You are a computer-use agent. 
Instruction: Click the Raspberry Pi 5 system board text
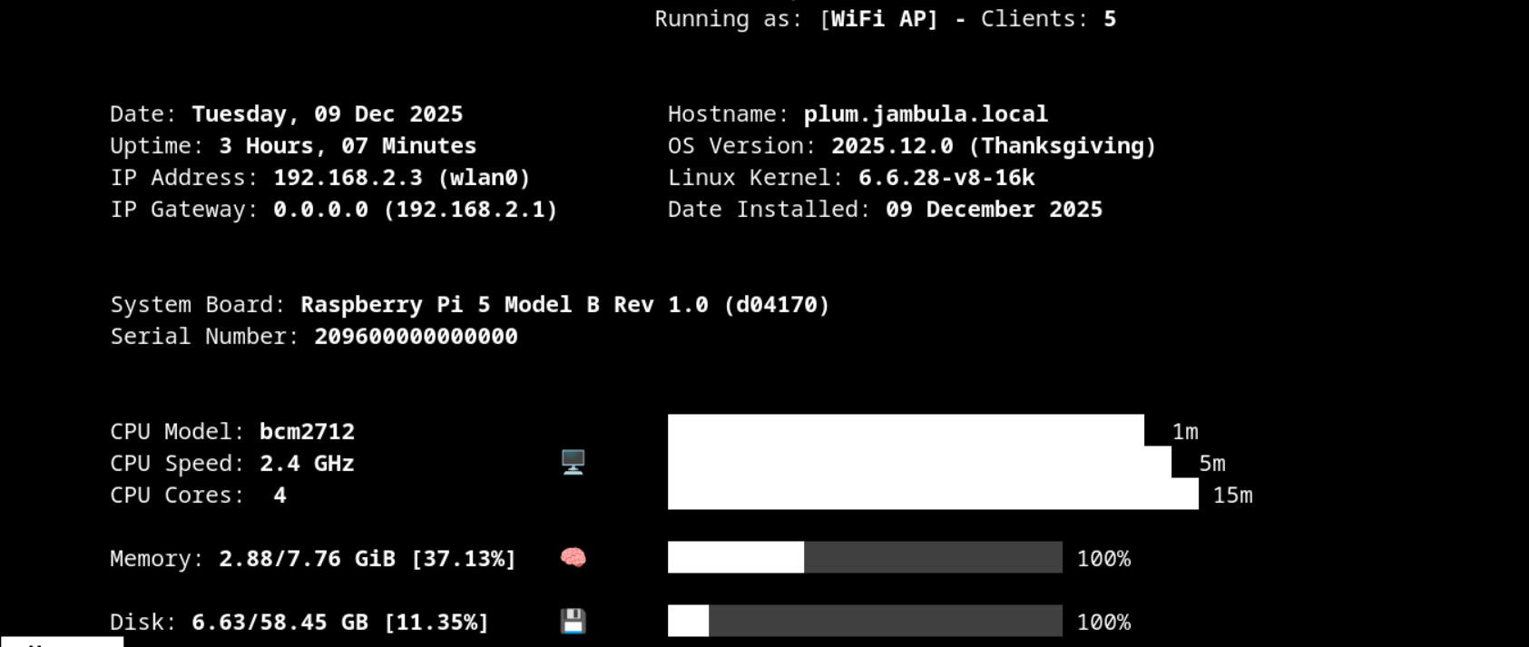coord(564,305)
